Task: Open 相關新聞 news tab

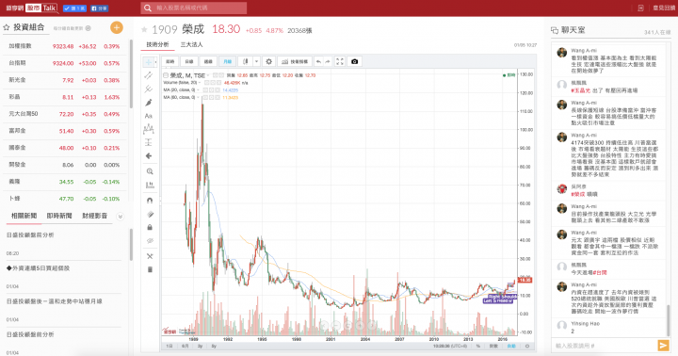Action: pos(24,216)
